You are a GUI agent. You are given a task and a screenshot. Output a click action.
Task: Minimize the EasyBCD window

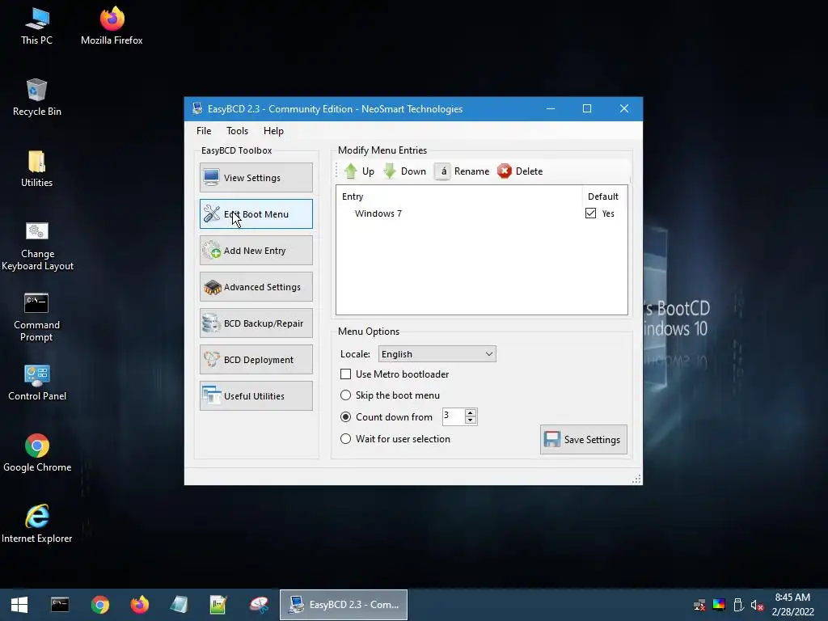coord(551,109)
